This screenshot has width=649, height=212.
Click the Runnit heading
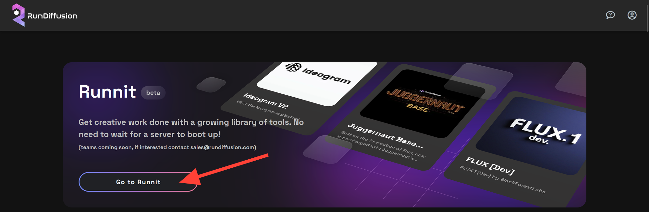pyautogui.click(x=107, y=92)
